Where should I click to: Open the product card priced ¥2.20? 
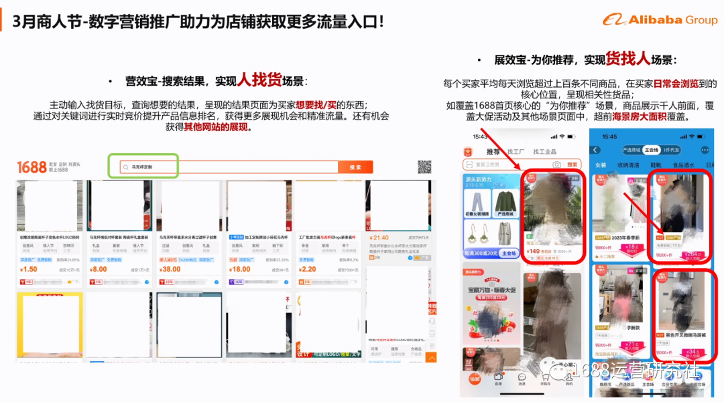click(328, 233)
